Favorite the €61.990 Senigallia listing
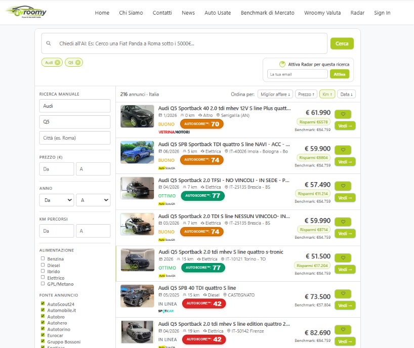This screenshot has height=348, width=414. (x=343, y=114)
